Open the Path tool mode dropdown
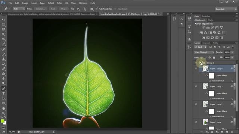The image size is (239, 134). 19,9
